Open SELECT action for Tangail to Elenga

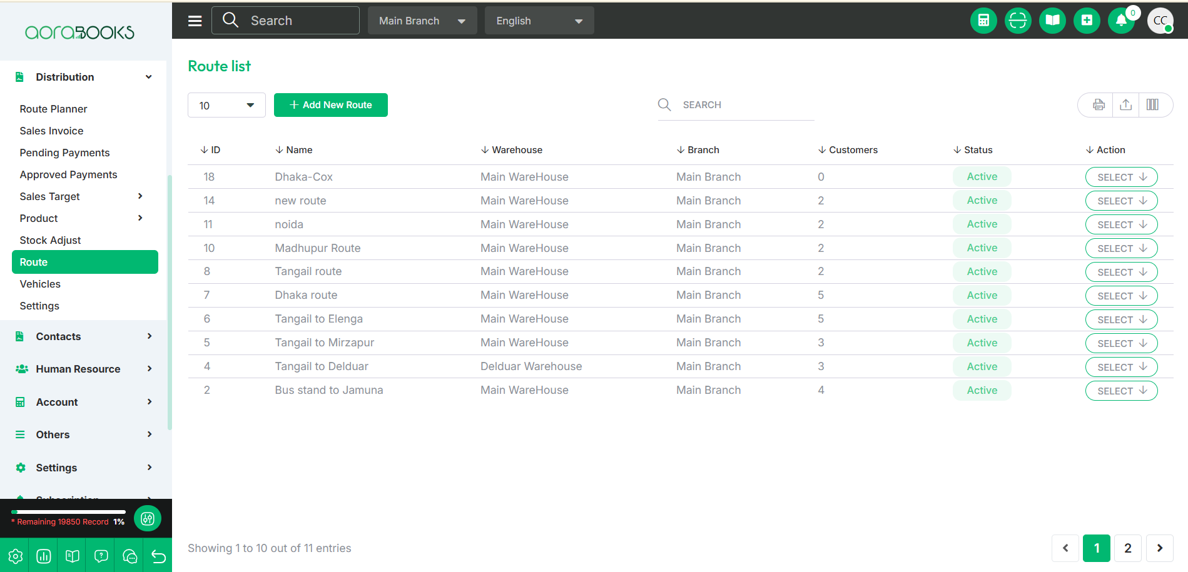(1121, 319)
